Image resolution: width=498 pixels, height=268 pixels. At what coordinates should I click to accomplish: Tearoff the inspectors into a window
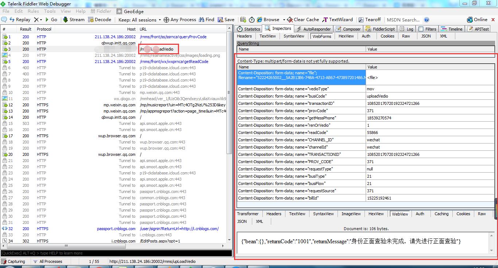pos(369,20)
